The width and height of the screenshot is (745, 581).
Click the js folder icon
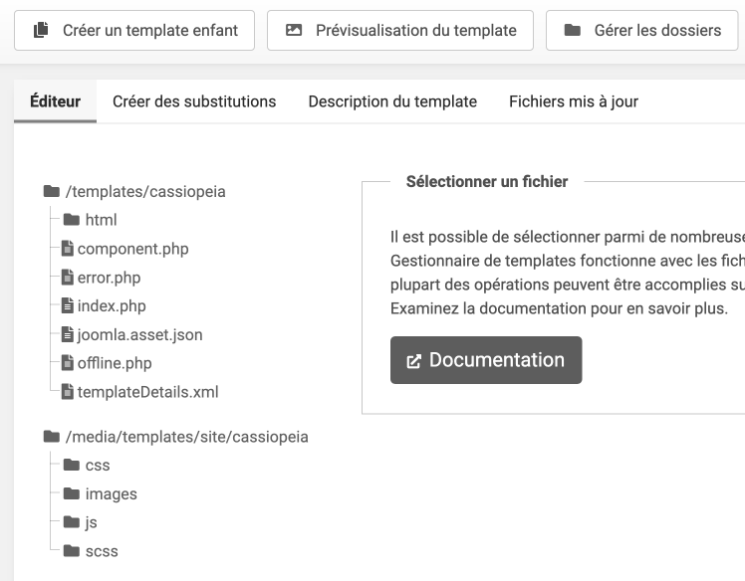[72, 522]
